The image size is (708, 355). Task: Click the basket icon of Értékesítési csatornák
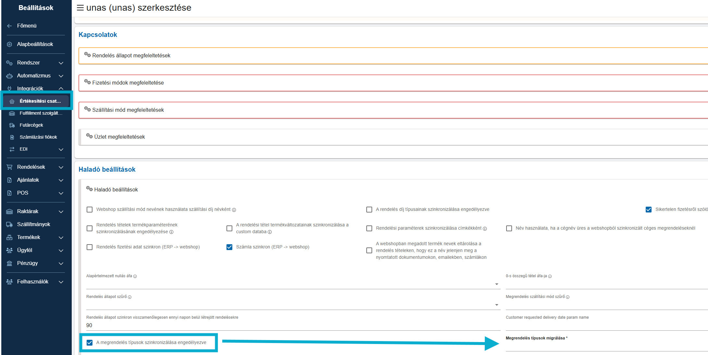pyautogui.click(x=12, y=101)
